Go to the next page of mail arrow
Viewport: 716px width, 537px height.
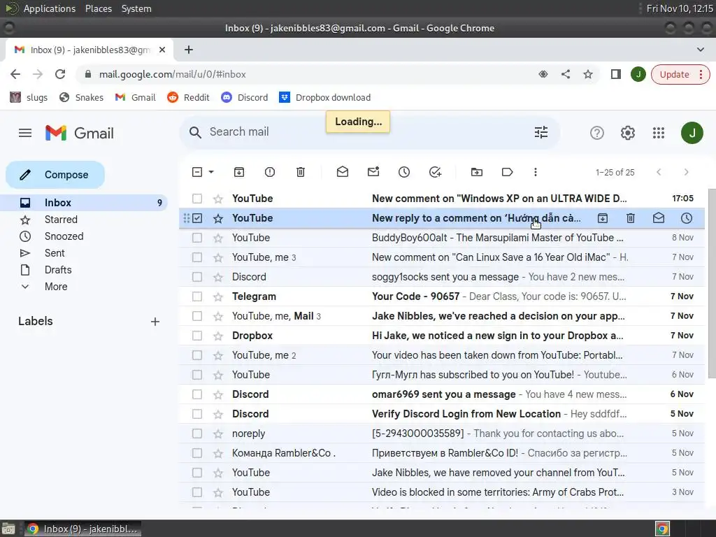click(687, 172)
